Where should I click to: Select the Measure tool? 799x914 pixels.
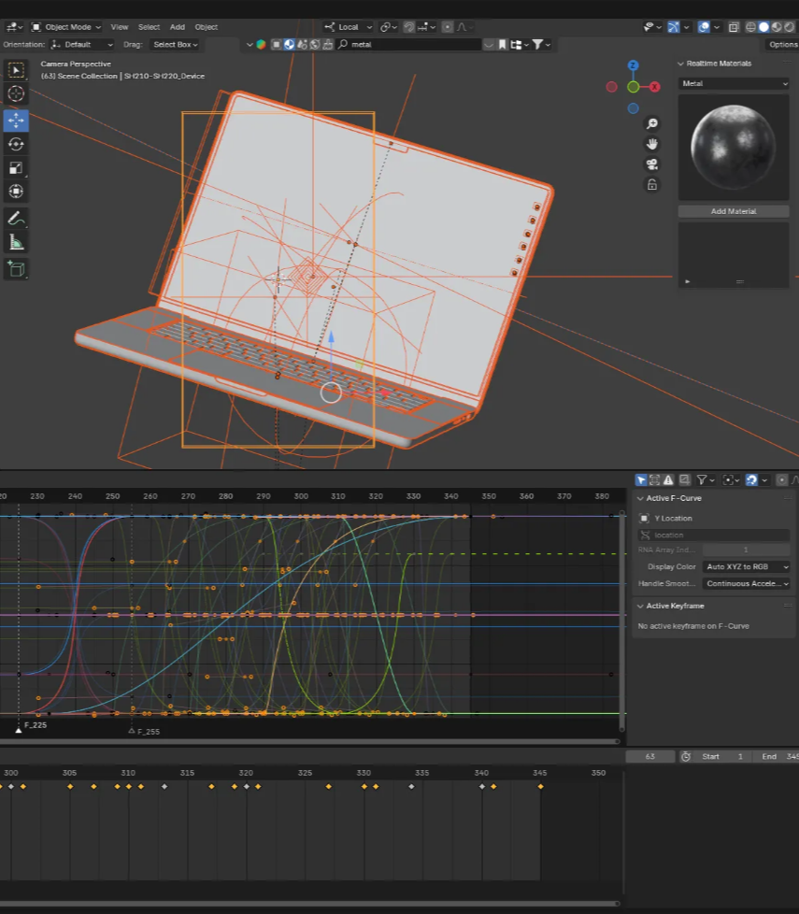coord(16,241)
